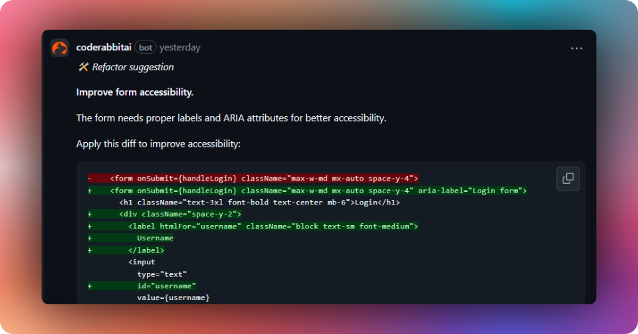
Task: Click the coderabbitai rabbit avatar
Action: 59,48
